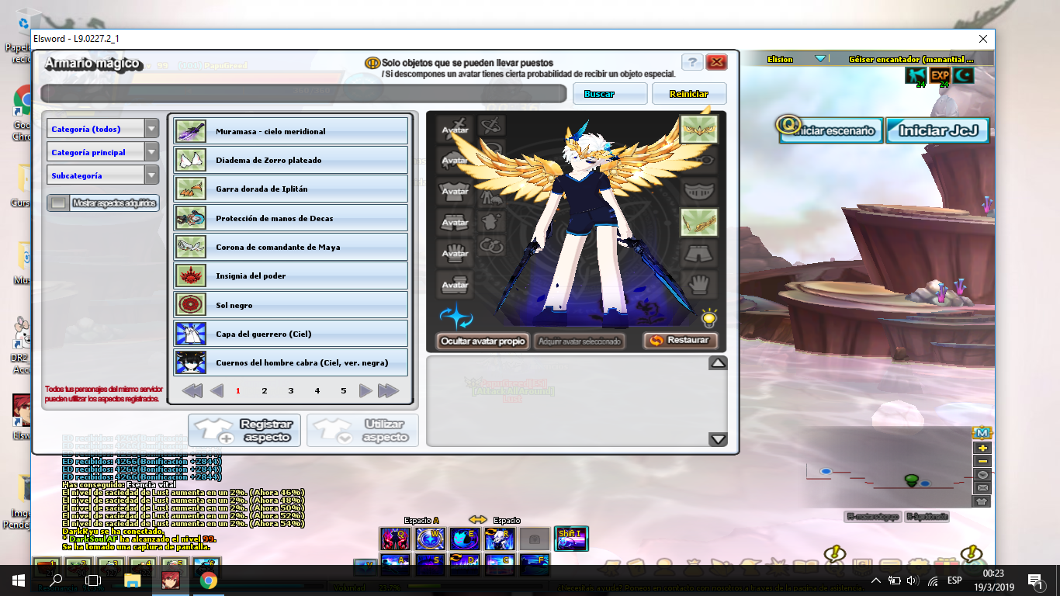This screenshot has height=596, width=1060.
Task: Select the Muramasa - cielo meridional item
Action: tap(290, 131)
